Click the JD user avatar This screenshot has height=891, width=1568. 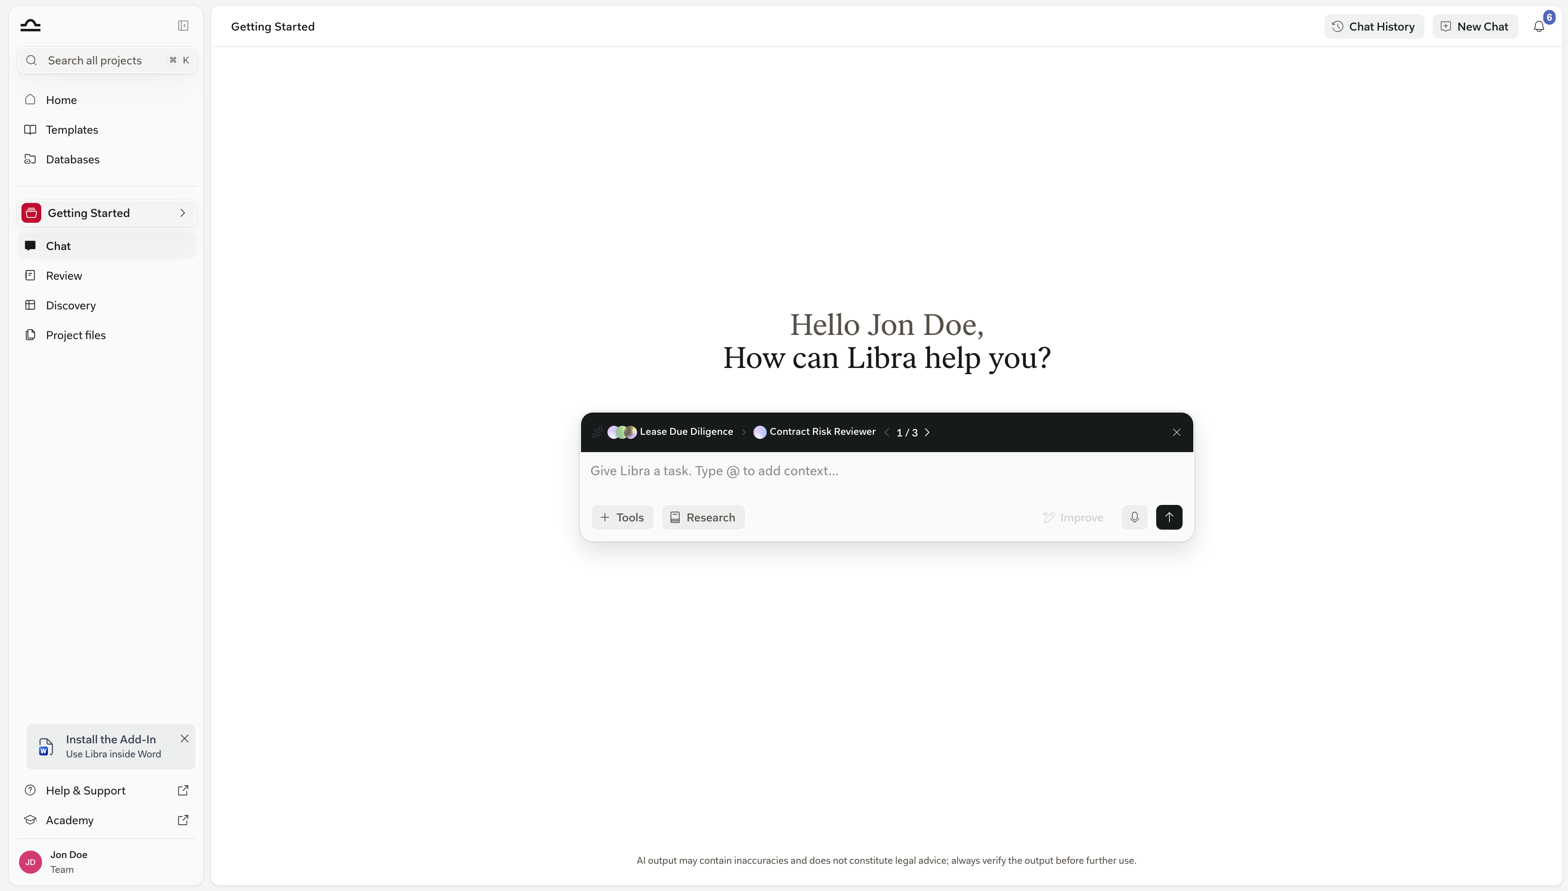[x=30, y=862]
